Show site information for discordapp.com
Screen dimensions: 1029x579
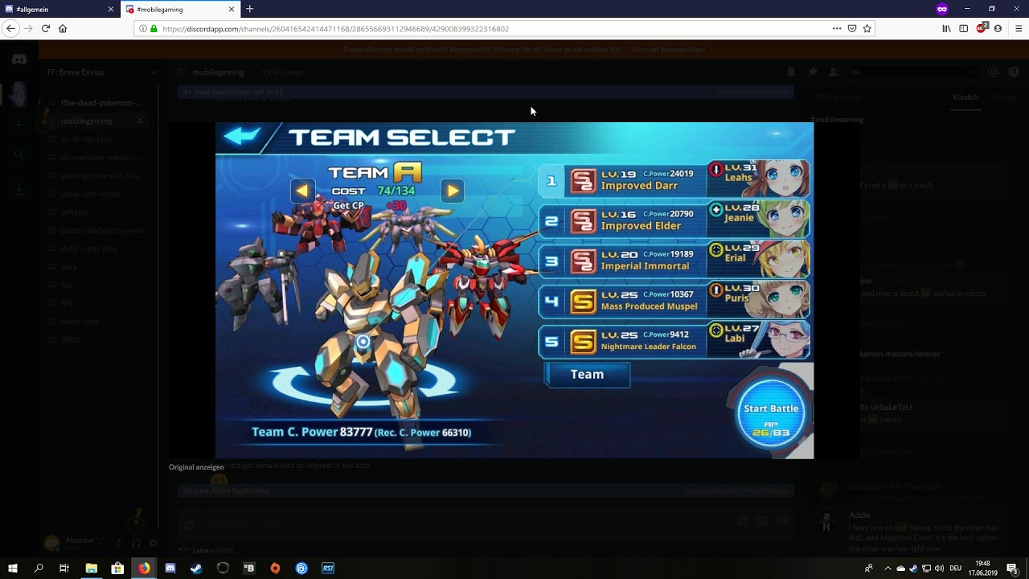coord(143,29)
